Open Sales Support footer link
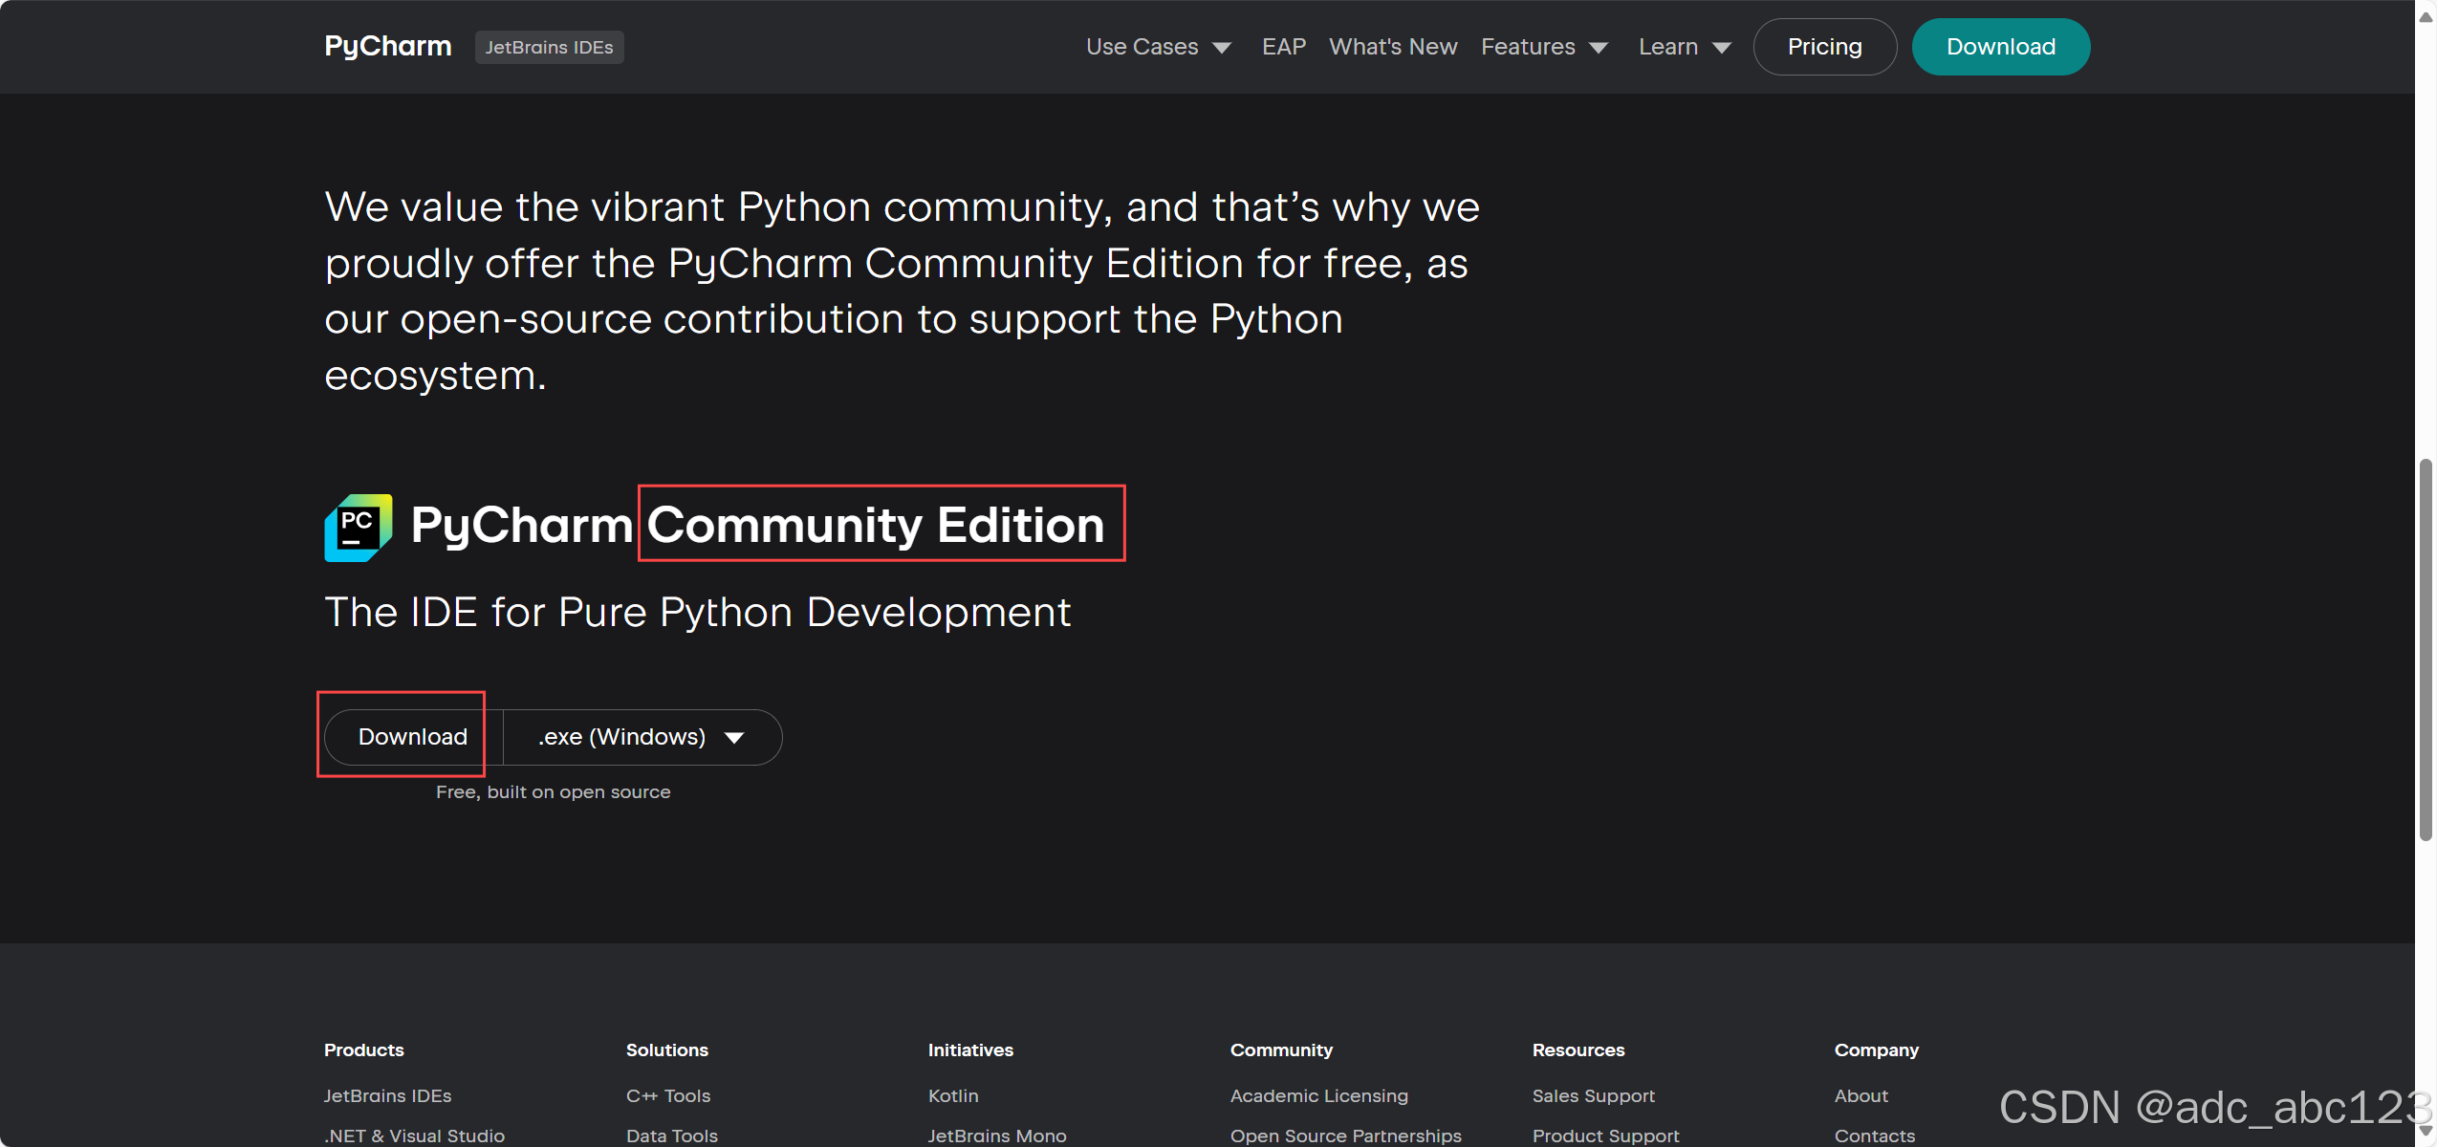 (x=1594, y=1095)
